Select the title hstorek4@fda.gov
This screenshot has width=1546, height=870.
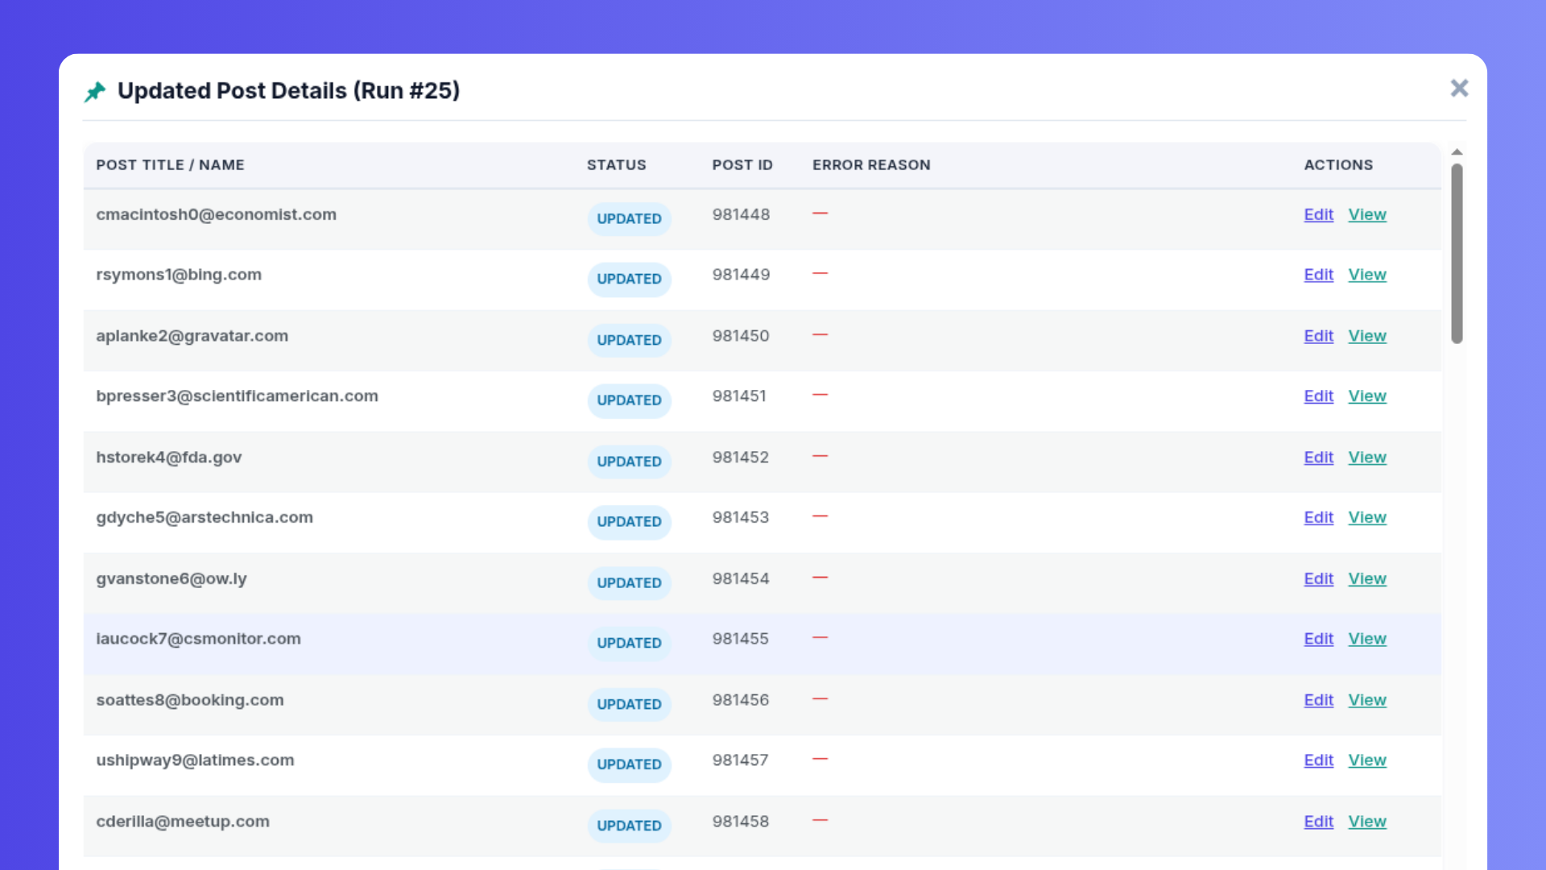coord(168,458)
